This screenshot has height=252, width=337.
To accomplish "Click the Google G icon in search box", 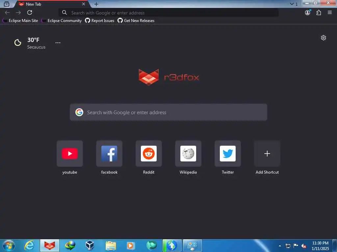I will click(x=79, y=112).
